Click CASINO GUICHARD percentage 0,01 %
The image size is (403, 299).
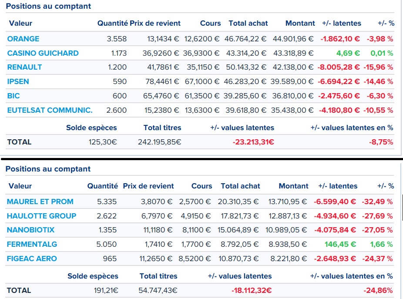pos(382,53)
